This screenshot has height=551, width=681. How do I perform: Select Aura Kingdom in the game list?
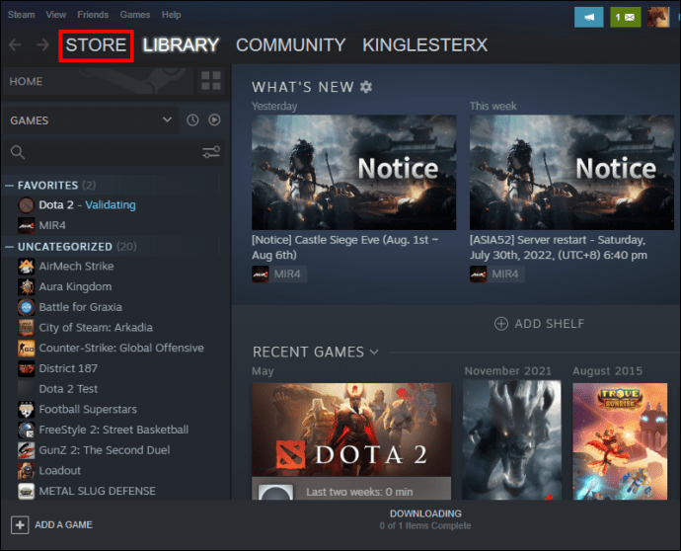[x=75, y=286]
